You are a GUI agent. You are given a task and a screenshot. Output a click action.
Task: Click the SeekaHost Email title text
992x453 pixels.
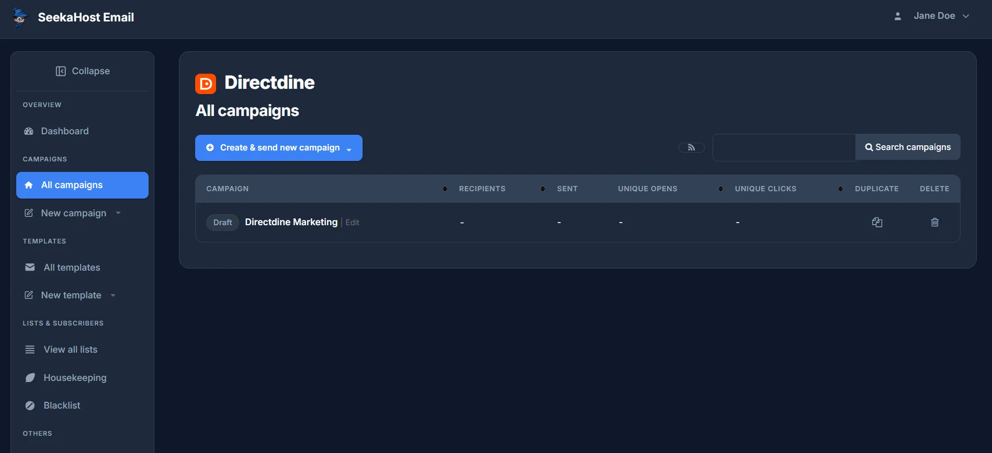pyautogui.click(x=86, y=17)
